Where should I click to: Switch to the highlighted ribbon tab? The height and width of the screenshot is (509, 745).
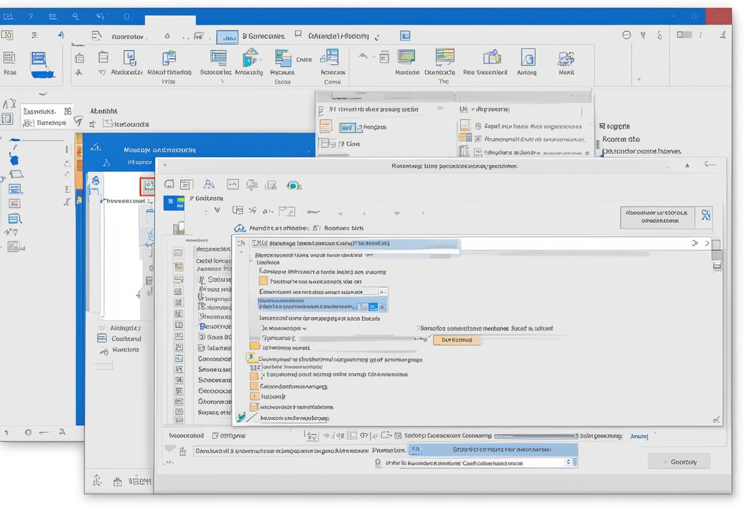(228, 37)
